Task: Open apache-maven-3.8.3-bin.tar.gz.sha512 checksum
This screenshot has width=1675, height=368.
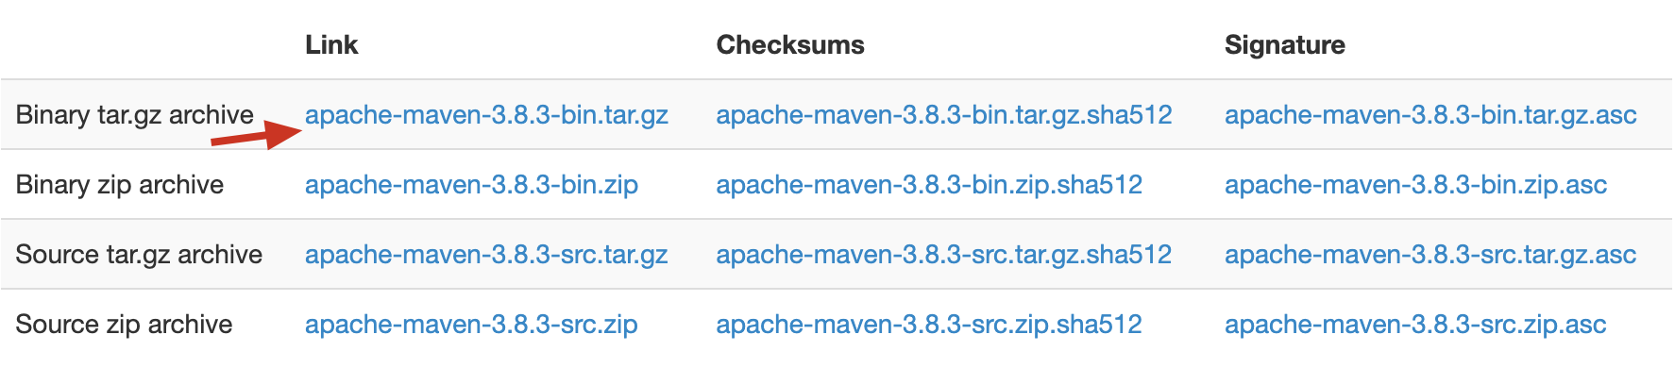Action: [944, 115]
